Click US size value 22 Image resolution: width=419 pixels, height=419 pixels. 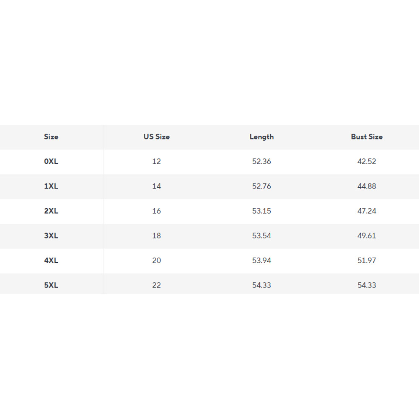(x=156, y=285)
